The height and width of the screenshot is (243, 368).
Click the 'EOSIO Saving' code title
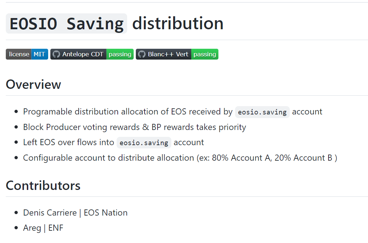(x=67, y=24)
